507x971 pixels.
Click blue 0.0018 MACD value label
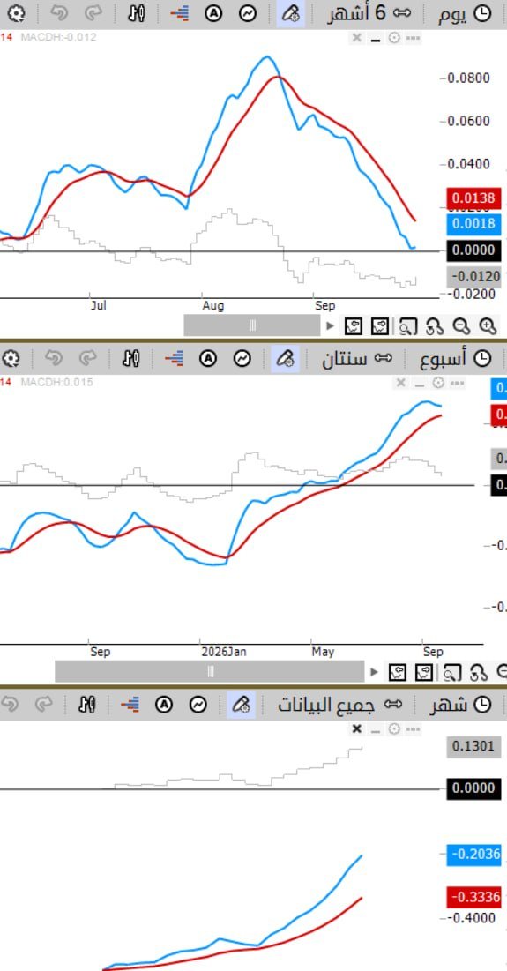473,223
